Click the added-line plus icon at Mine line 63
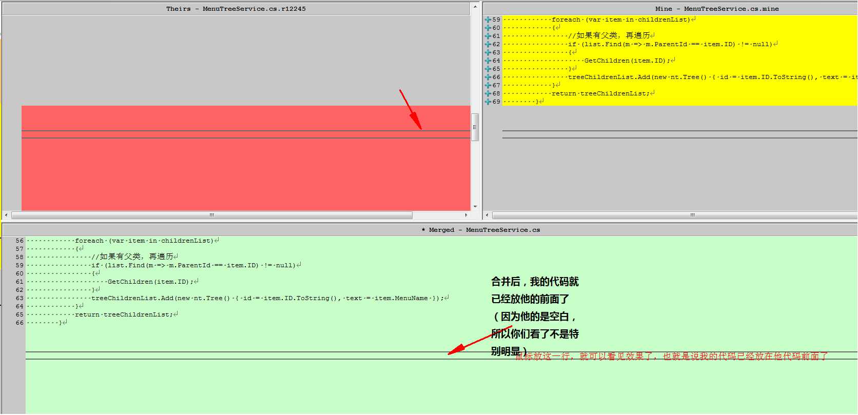 pyautogui.click(x=488, y=52)
